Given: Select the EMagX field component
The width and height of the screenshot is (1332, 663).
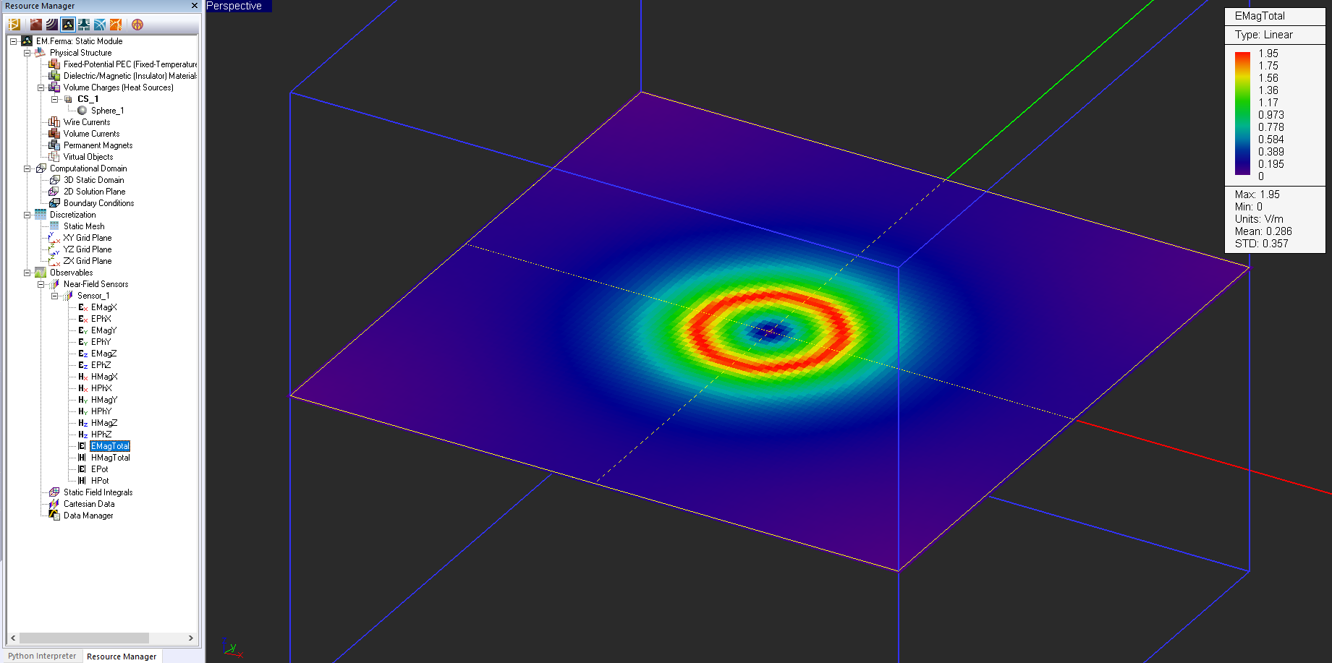Looking at the screenshot, I should [104, 307].
